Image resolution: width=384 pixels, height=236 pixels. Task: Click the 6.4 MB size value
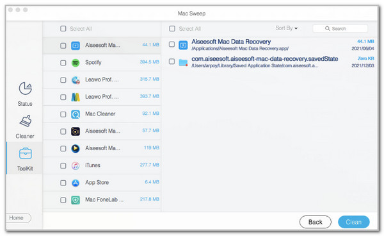(x=152, y=182)
